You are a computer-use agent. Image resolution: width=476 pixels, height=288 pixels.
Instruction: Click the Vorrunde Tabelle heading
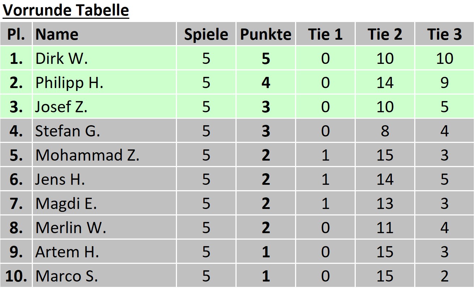tap(66, 10)
